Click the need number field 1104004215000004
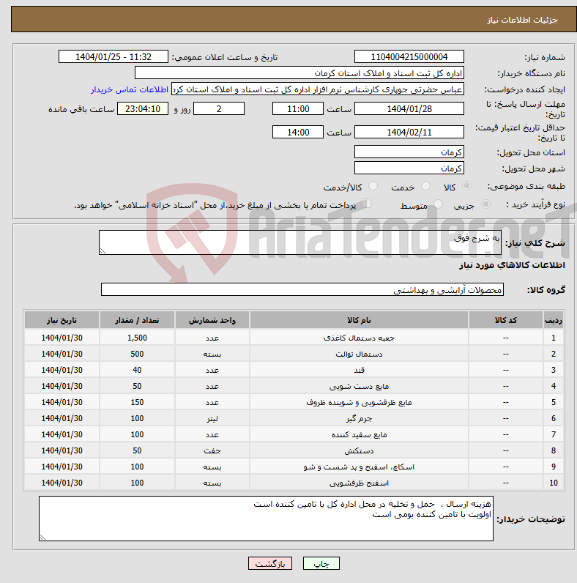Viewport: 577px width, 583px height. tap(409, 57)
